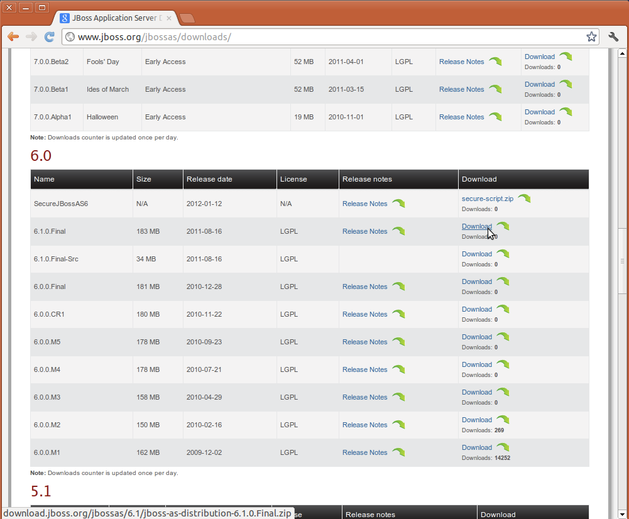Click the browser forward arrow button
Screen dimensions: 629x519
coord(31,37)
